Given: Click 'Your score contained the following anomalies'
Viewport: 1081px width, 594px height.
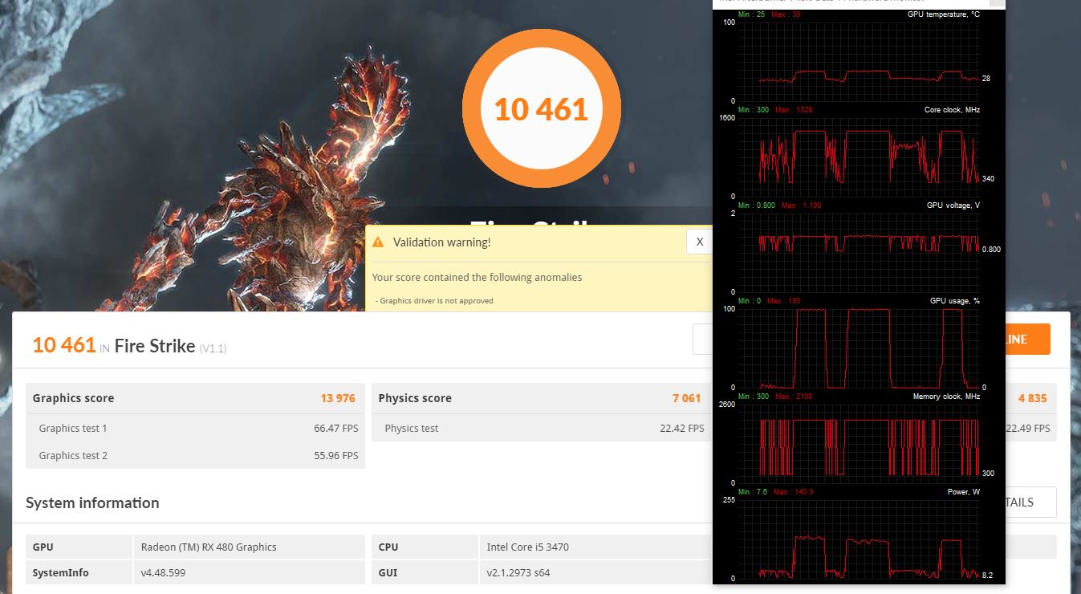Looking at the screenshot, I should (477, 277).
